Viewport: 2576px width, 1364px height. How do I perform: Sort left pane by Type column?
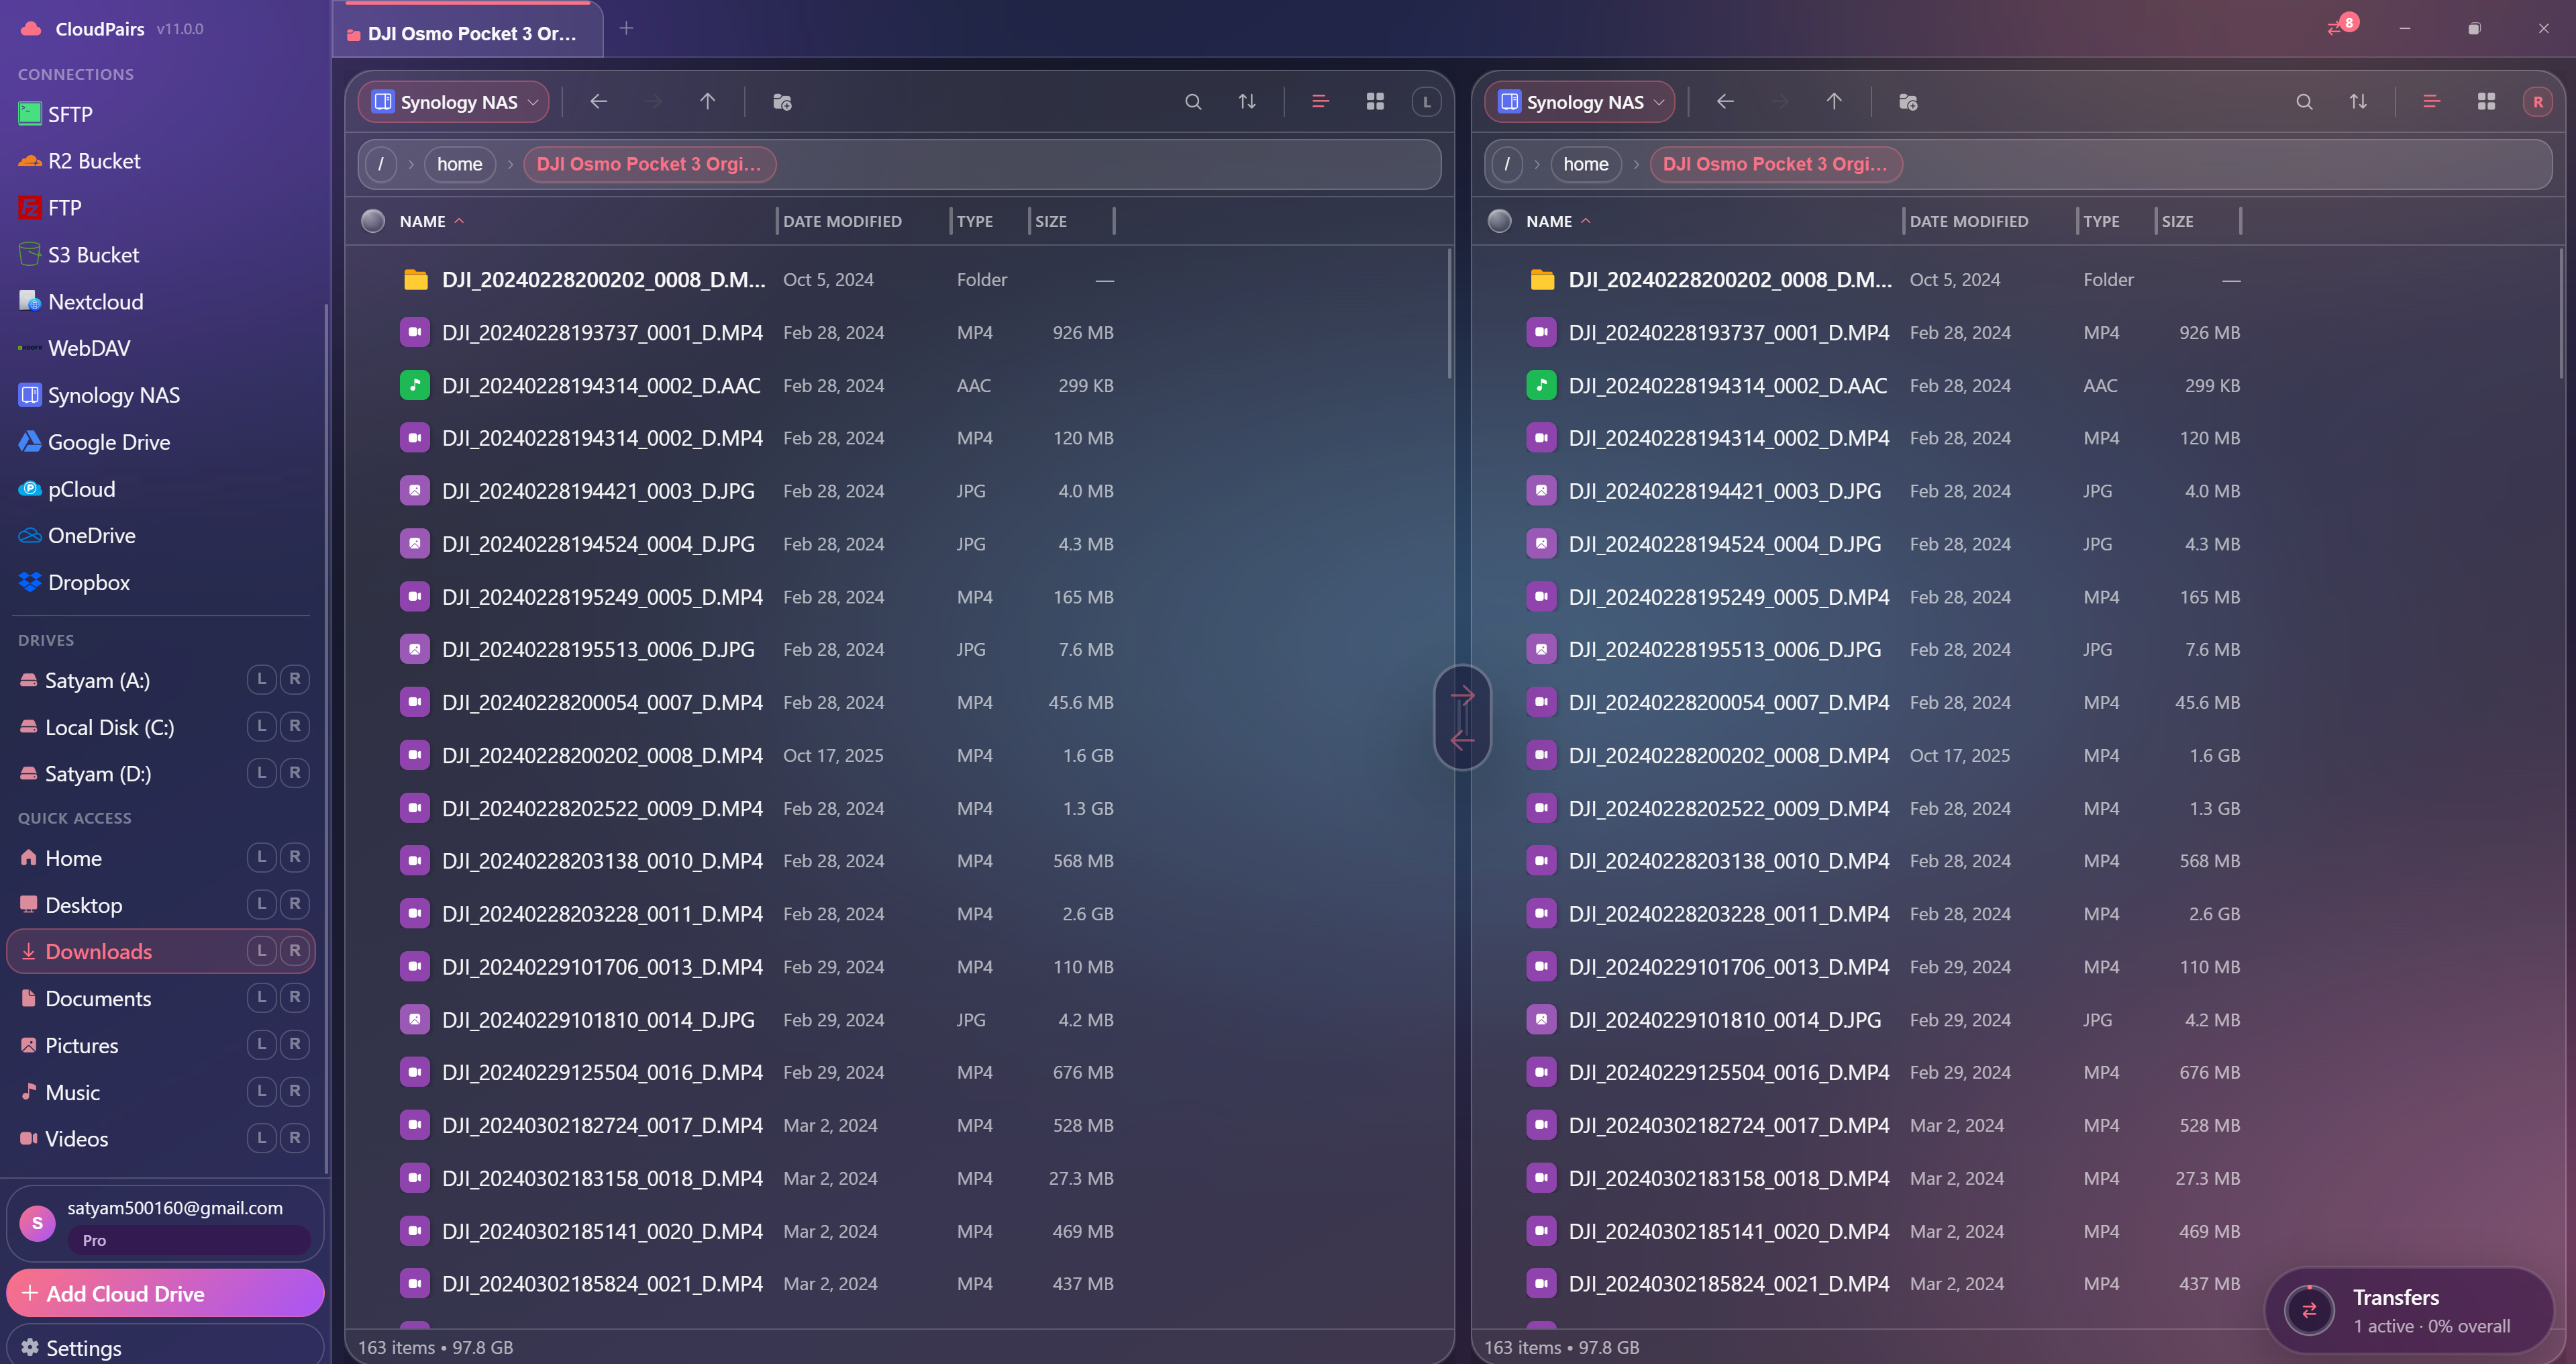(974, 221)
